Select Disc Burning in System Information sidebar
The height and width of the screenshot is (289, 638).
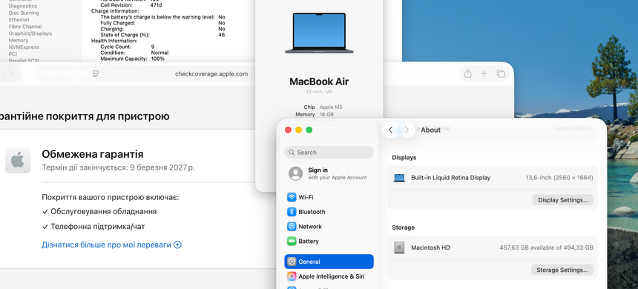coord(24,13)
